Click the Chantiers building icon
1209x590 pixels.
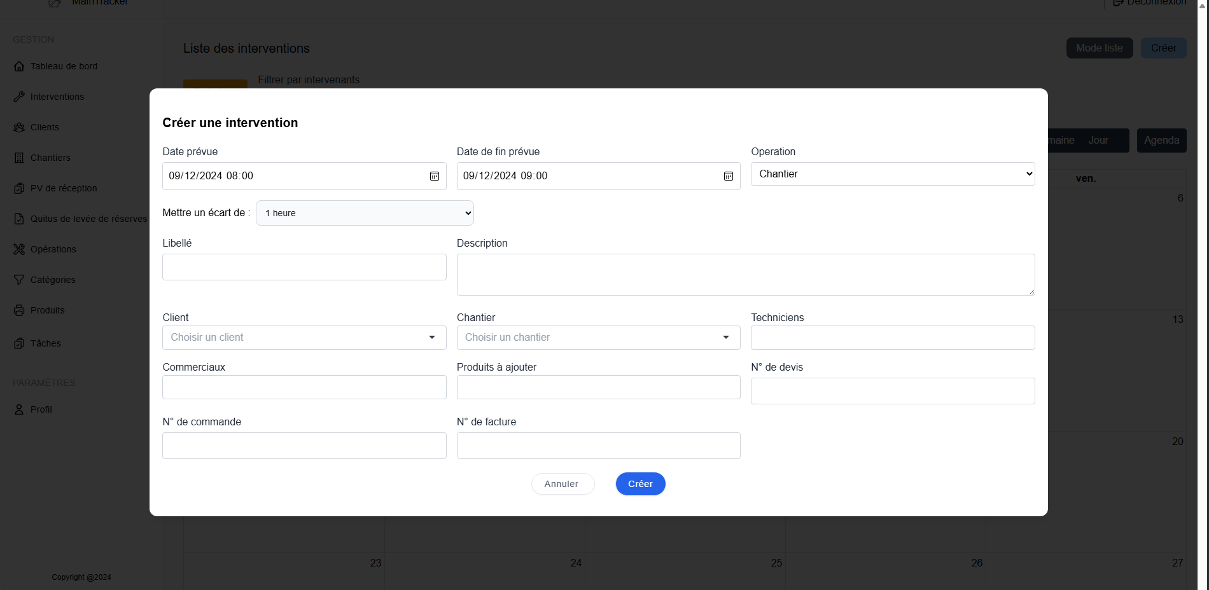click(19, 158)
